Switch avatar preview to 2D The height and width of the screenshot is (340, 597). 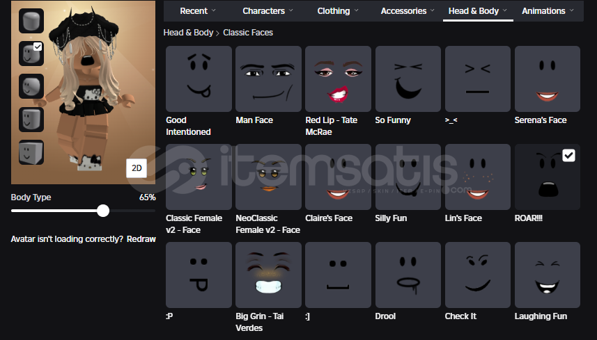[x=136, y=168]
